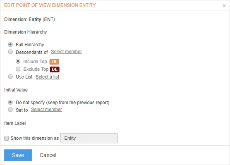The width and height of the screenshot is (230, 165).
Task: Enable the Show this dimension as checkbox
Action: click(x=7, y=138)
